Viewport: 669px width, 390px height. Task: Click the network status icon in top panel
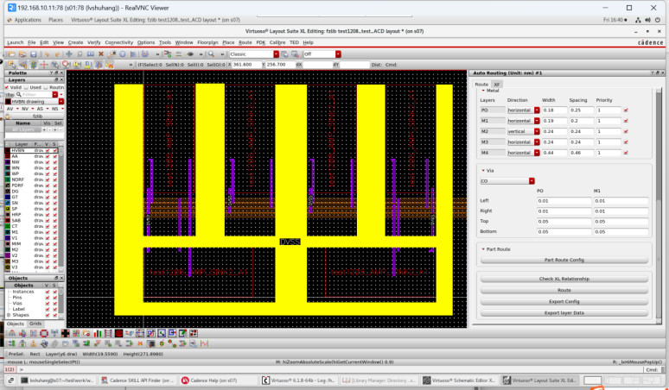(638, 20)
